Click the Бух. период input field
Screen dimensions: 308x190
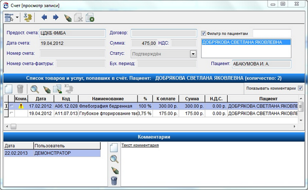pos(167,64)
